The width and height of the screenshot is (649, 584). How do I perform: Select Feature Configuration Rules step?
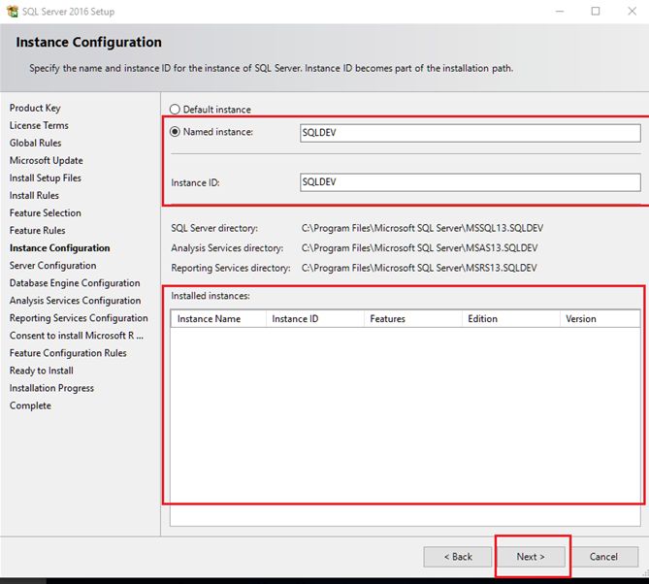68,353
